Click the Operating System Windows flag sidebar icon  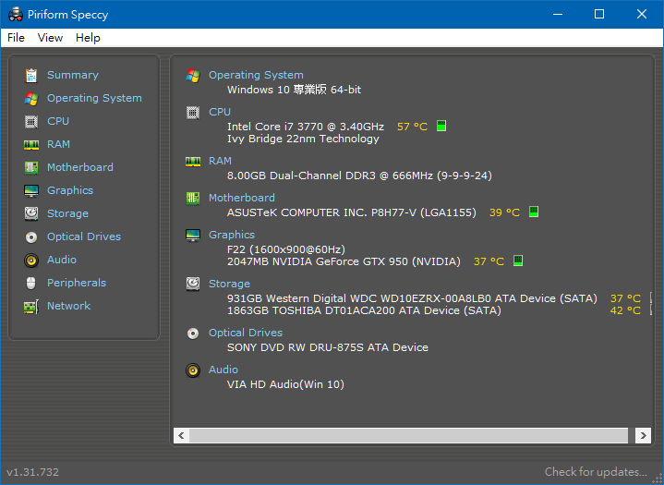click(x=31, y=98)
